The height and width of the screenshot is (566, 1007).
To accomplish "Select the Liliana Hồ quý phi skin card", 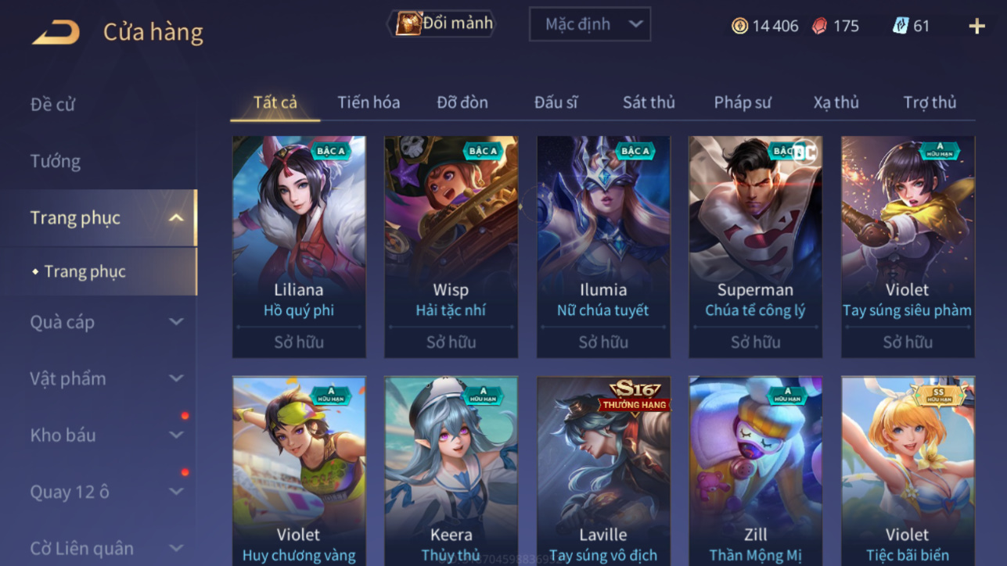I will tap(299, 247).
